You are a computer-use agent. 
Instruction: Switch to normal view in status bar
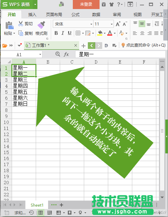(x=40, y=212)
